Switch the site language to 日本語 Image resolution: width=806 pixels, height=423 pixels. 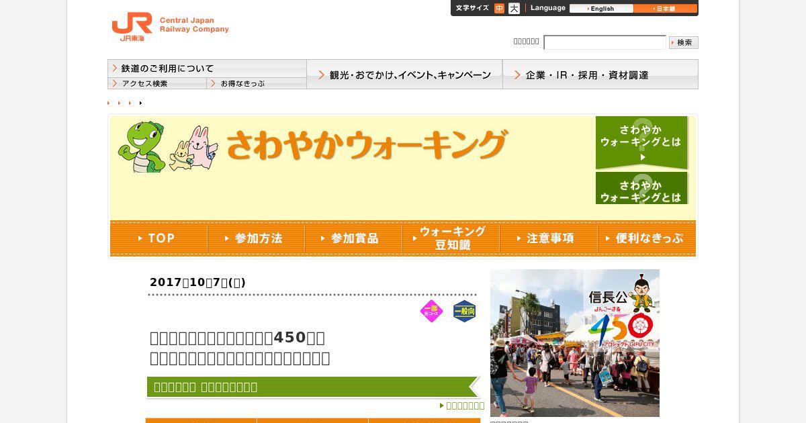665,9
